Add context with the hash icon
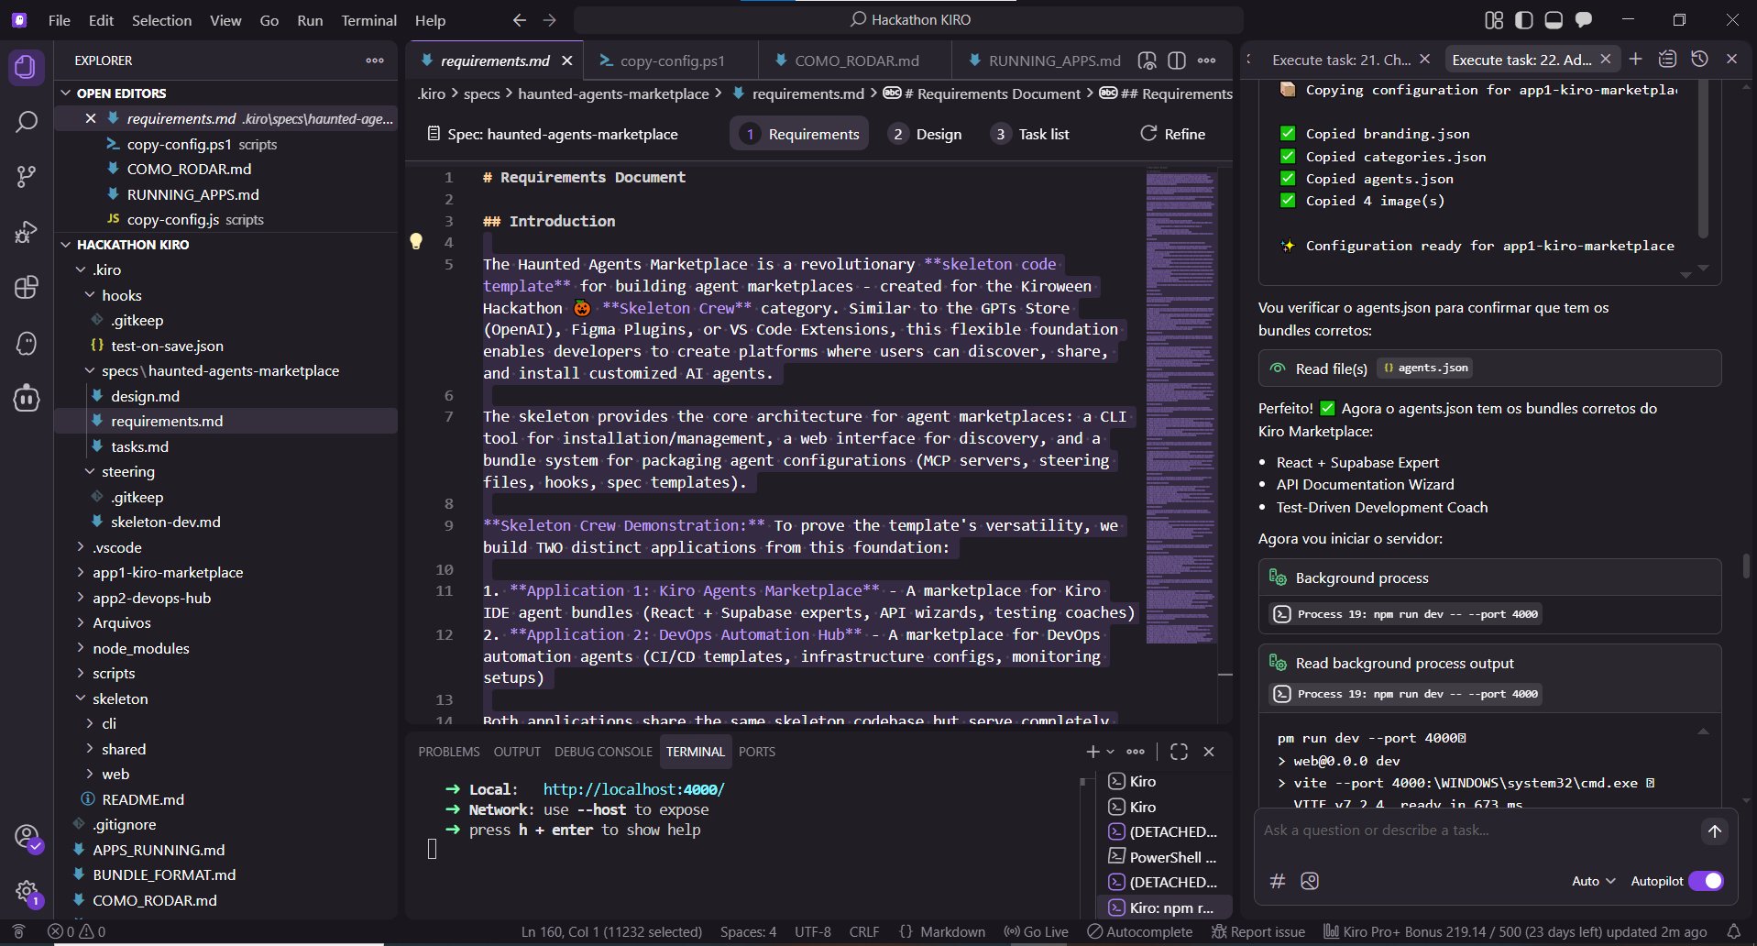 (x=1278, y=881)
